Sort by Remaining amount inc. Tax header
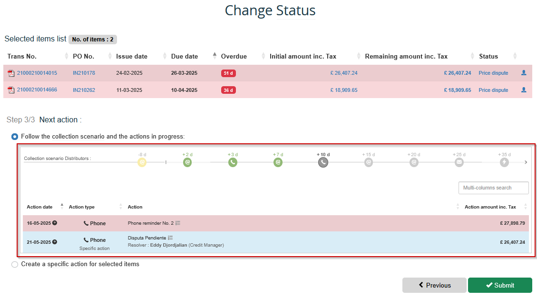This screenshot has height=299, width=537. (x=406, y=56)
